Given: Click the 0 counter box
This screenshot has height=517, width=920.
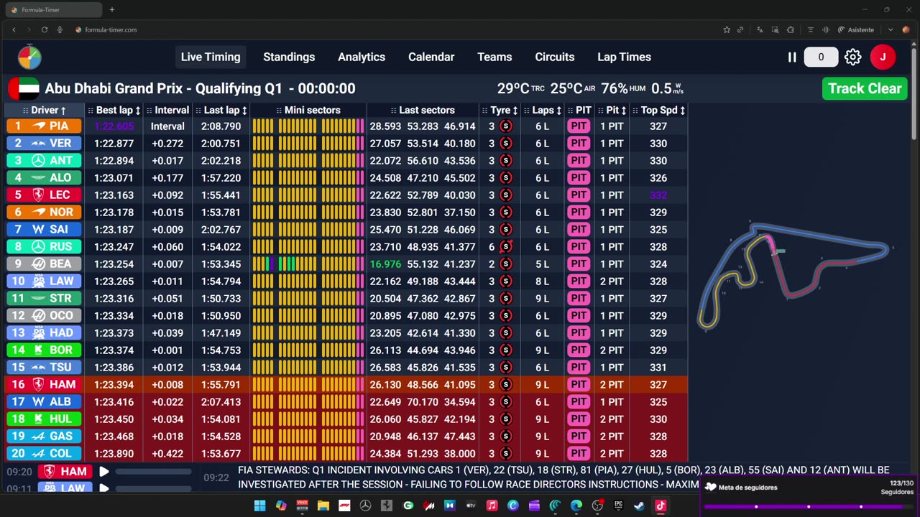Looking at the screenshot, I should [x=821, y=57].
